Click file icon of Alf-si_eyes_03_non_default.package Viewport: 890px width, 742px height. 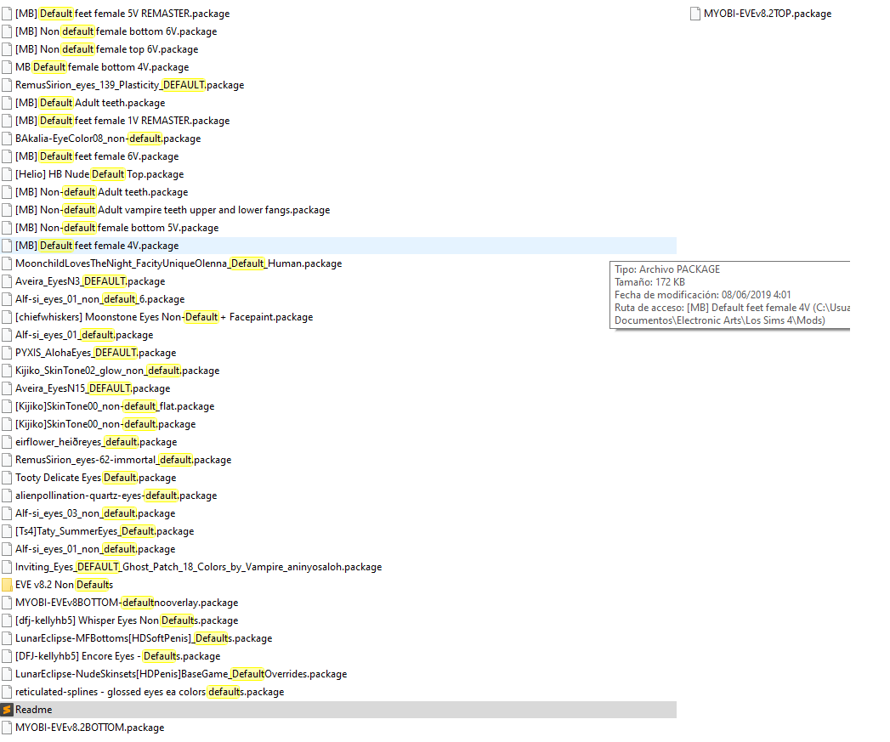[7, 513]
